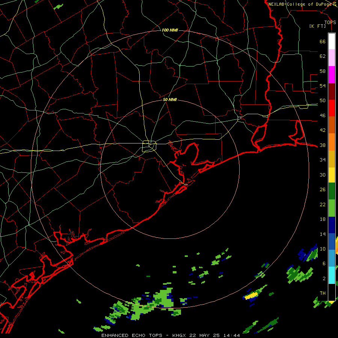Click the "26" legend value

tap(323, 190)
